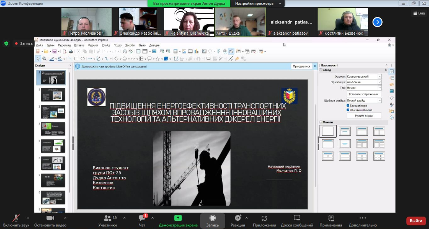Uncheck the 'Об'єкти шаблона' checkbox
Image resolution: width=429 pixels, height=229 pixels.
point(348,110)
